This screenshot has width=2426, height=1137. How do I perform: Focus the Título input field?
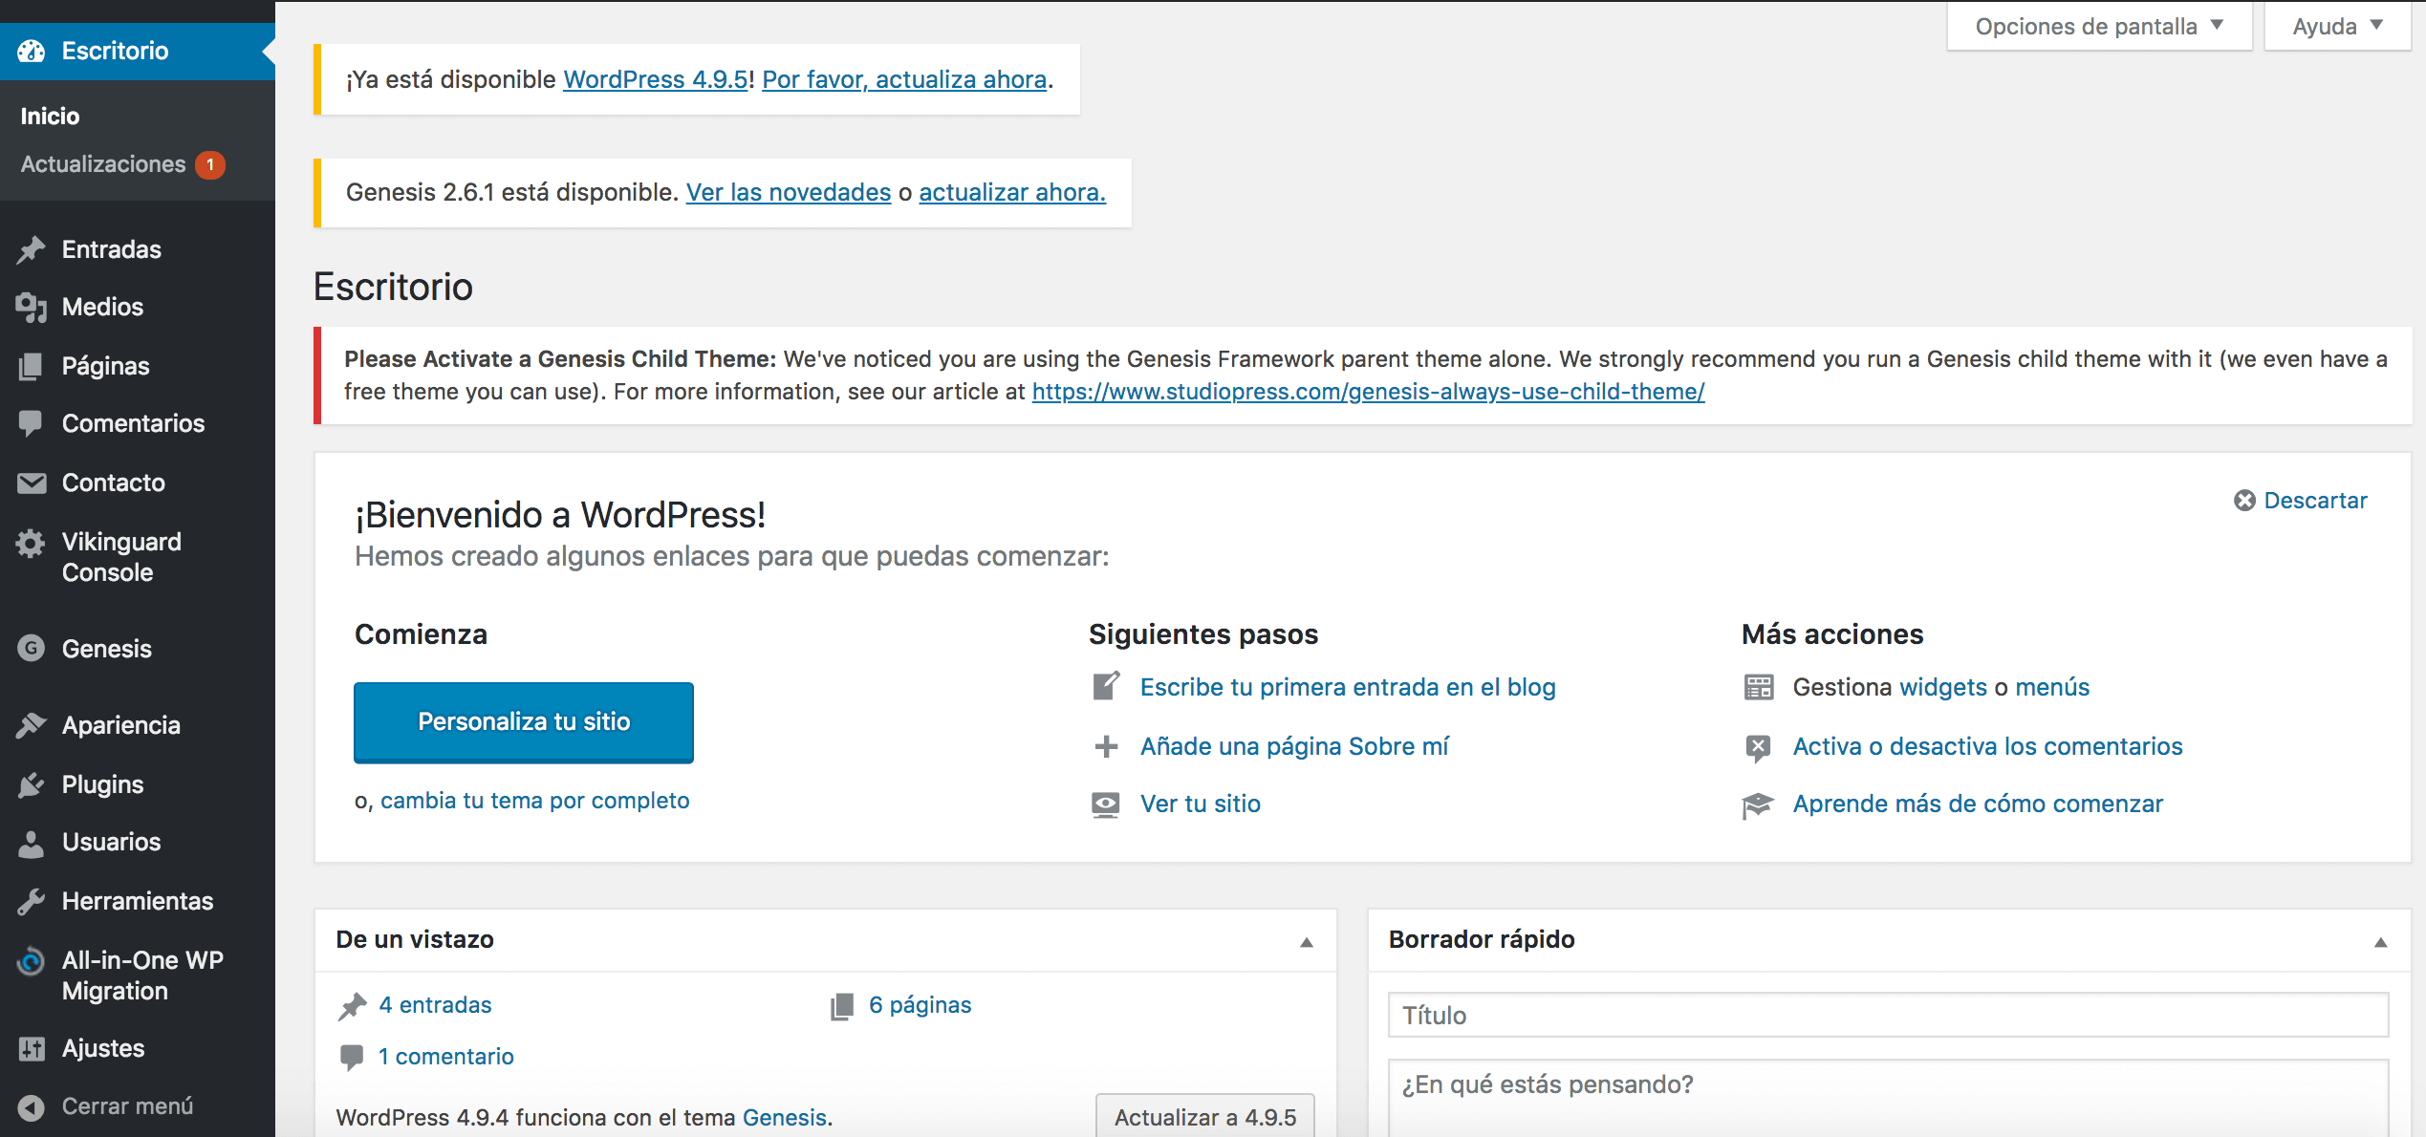coord(1888,1015)
